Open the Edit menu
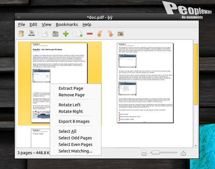215x169 pixels. click(x=33, y=25)
